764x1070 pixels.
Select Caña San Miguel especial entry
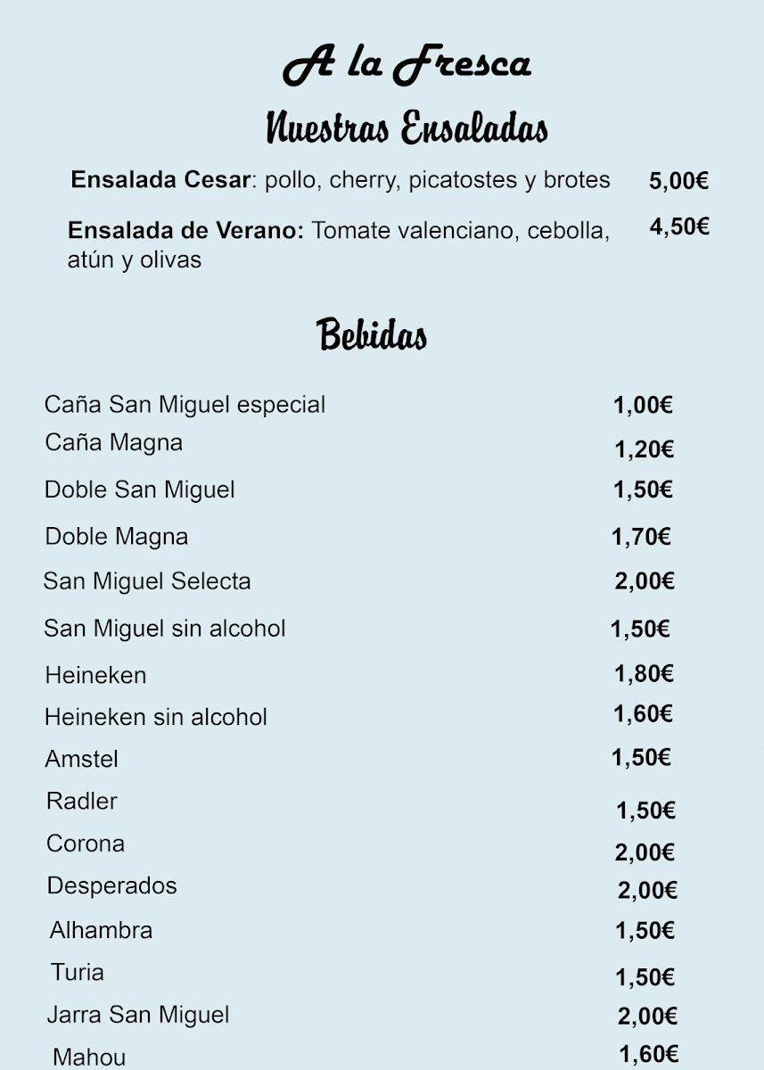tap(185, 405)
